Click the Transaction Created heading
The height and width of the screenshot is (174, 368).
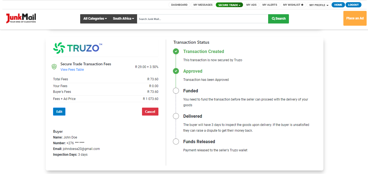204,51
